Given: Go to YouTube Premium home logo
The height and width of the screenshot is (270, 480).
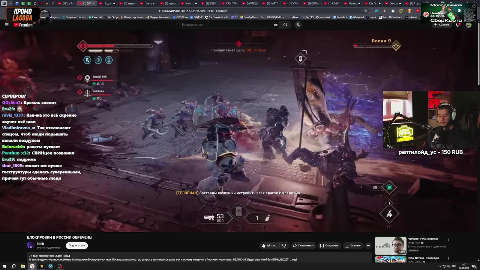Looking at the screenshot, I should (23, 25).
